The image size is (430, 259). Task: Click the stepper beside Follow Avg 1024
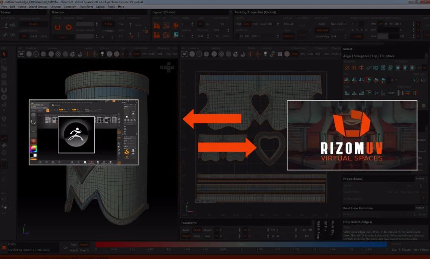[345, 36]
